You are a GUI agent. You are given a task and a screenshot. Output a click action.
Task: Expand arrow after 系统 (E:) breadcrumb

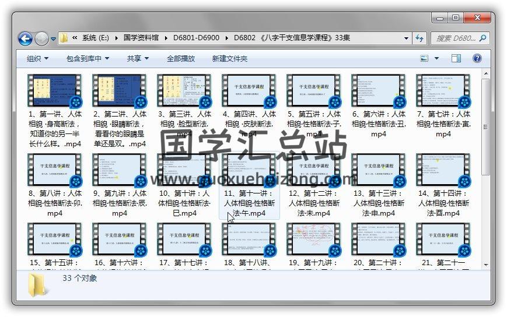pos(117,38)
